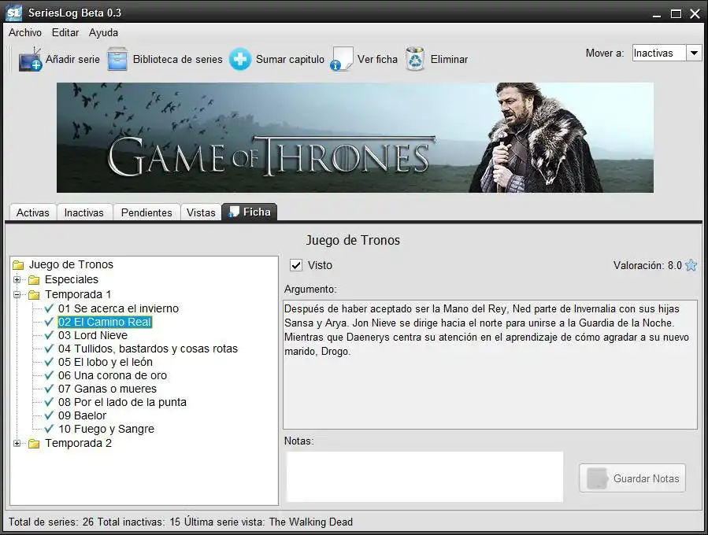The image size is (708, 535).
Task: Click the Argumento synopsis text area
Action: pos(490,364)
